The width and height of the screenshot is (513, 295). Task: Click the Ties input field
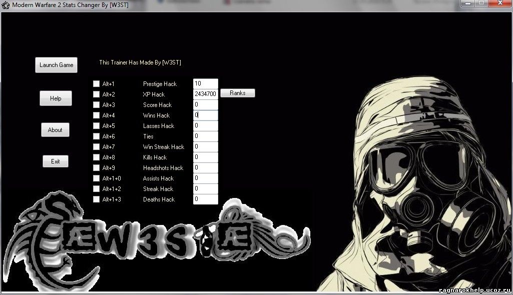pyautogui.click(x=205, y=136)
